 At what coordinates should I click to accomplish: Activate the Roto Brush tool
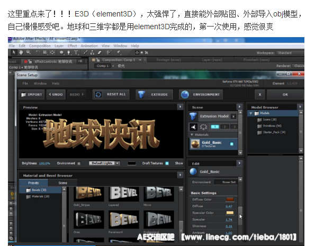point(109,52)
